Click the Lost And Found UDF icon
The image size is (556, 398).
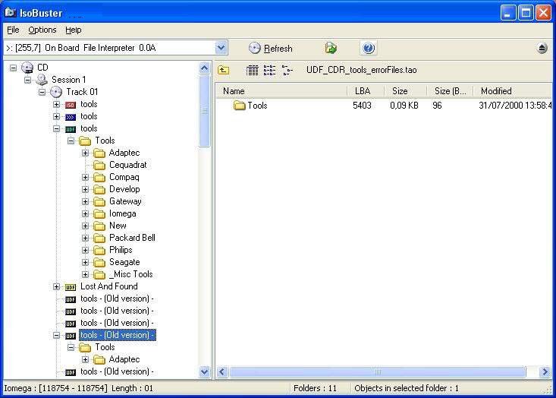(71, 287)
